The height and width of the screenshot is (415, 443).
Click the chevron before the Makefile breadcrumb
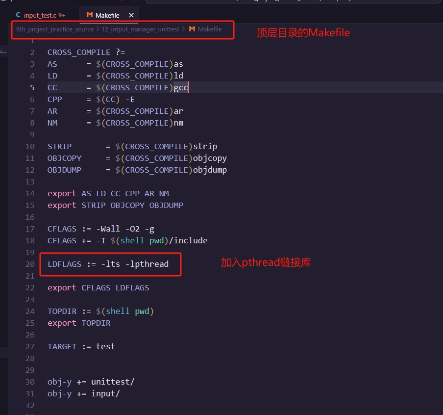pos(183,29)
